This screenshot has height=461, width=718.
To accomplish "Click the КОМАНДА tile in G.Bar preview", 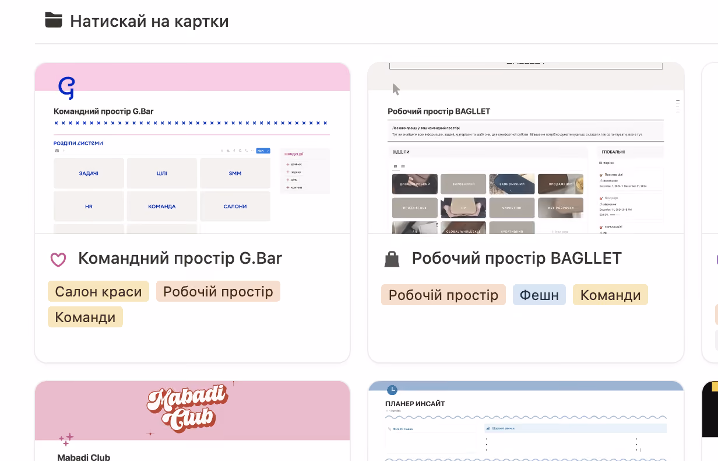I will point(162,207).
